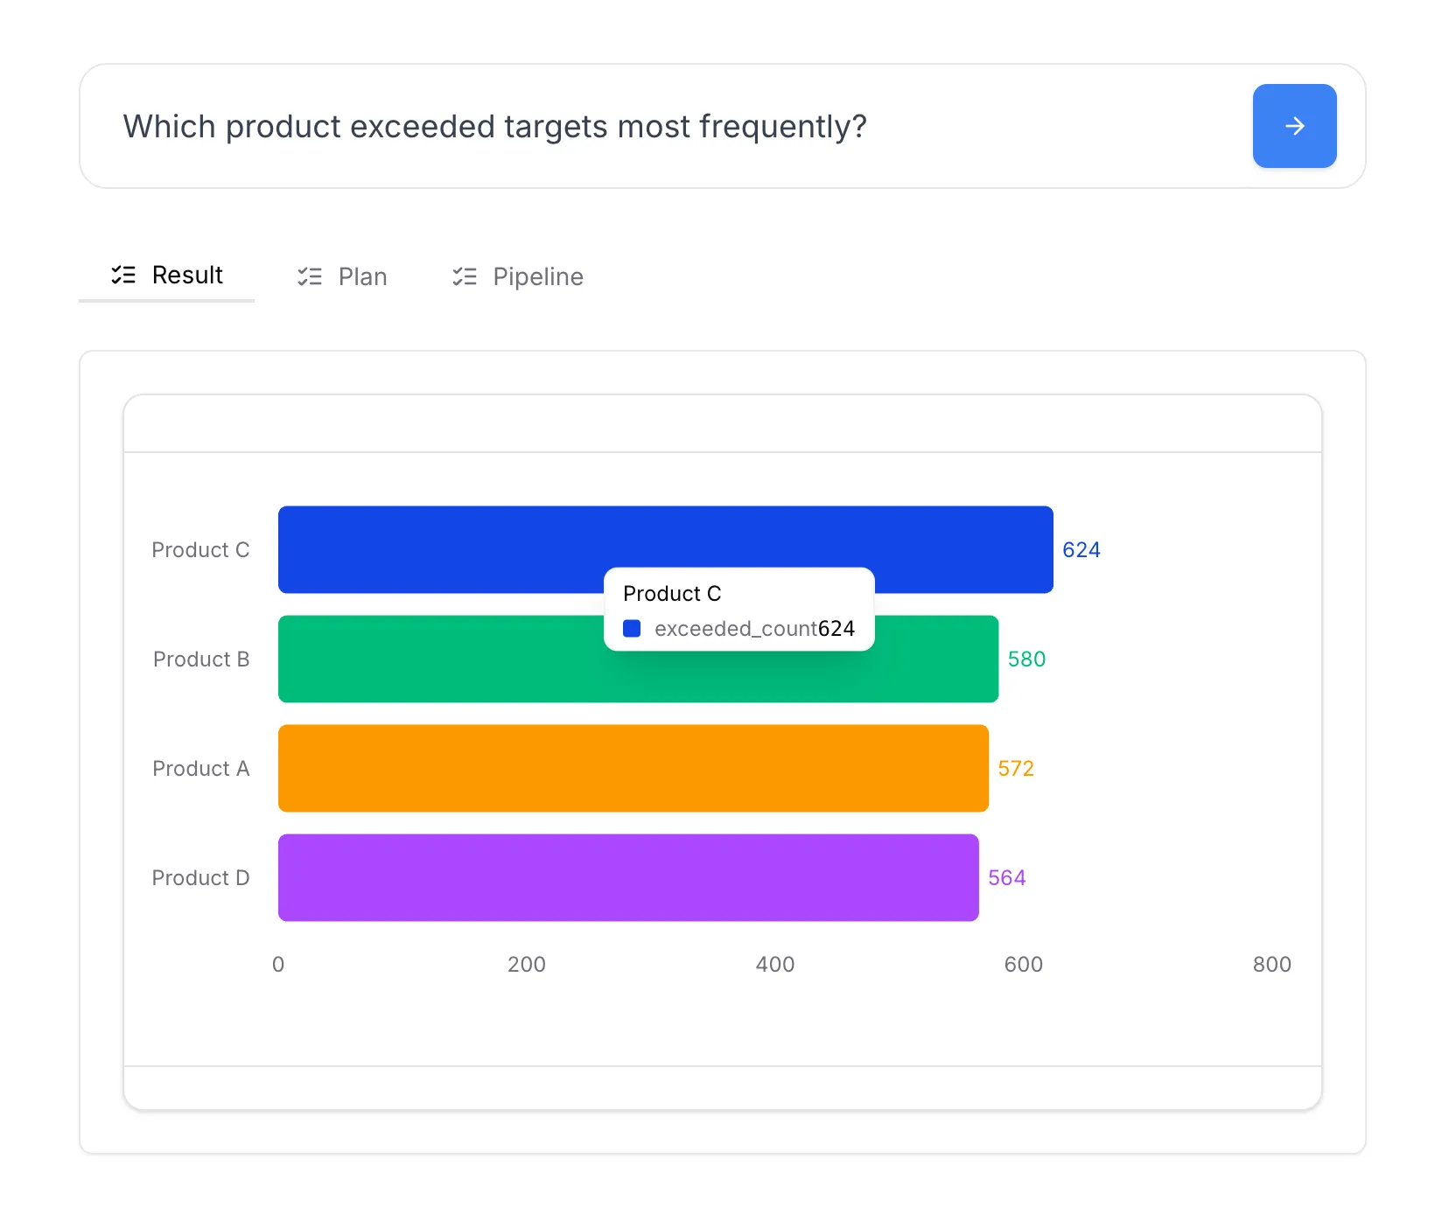The width and height of the screenshot is (1456, 1214).
Task: Click the Product A axis label
Action: 200,769
